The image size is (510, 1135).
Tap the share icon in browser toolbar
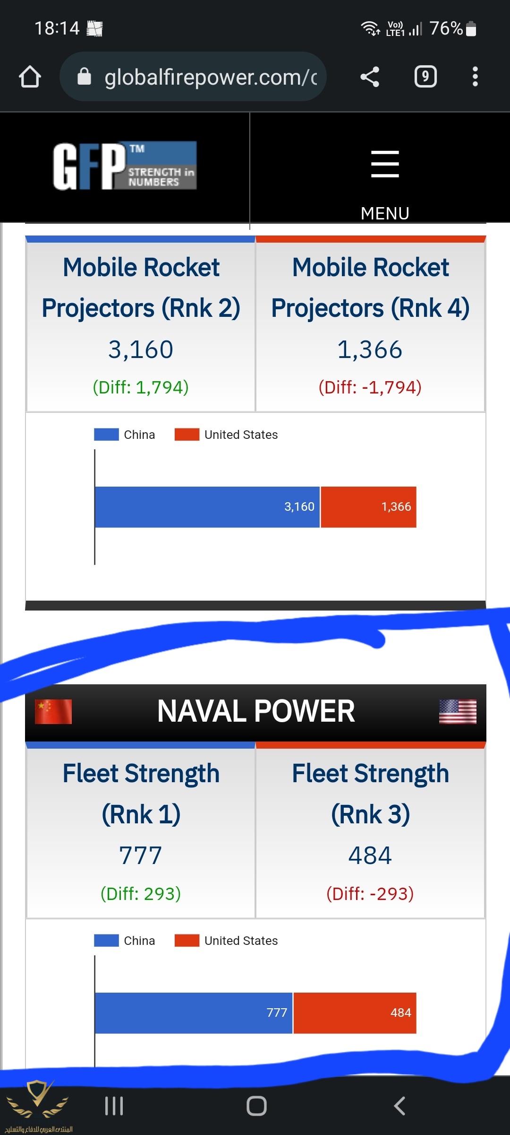tap(370, 77)
